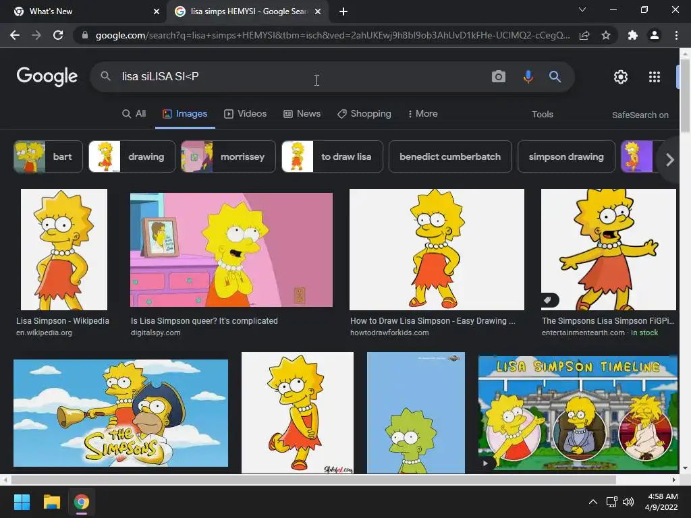Open the Lisa Simpson Timeline video thumbnail

578,413
